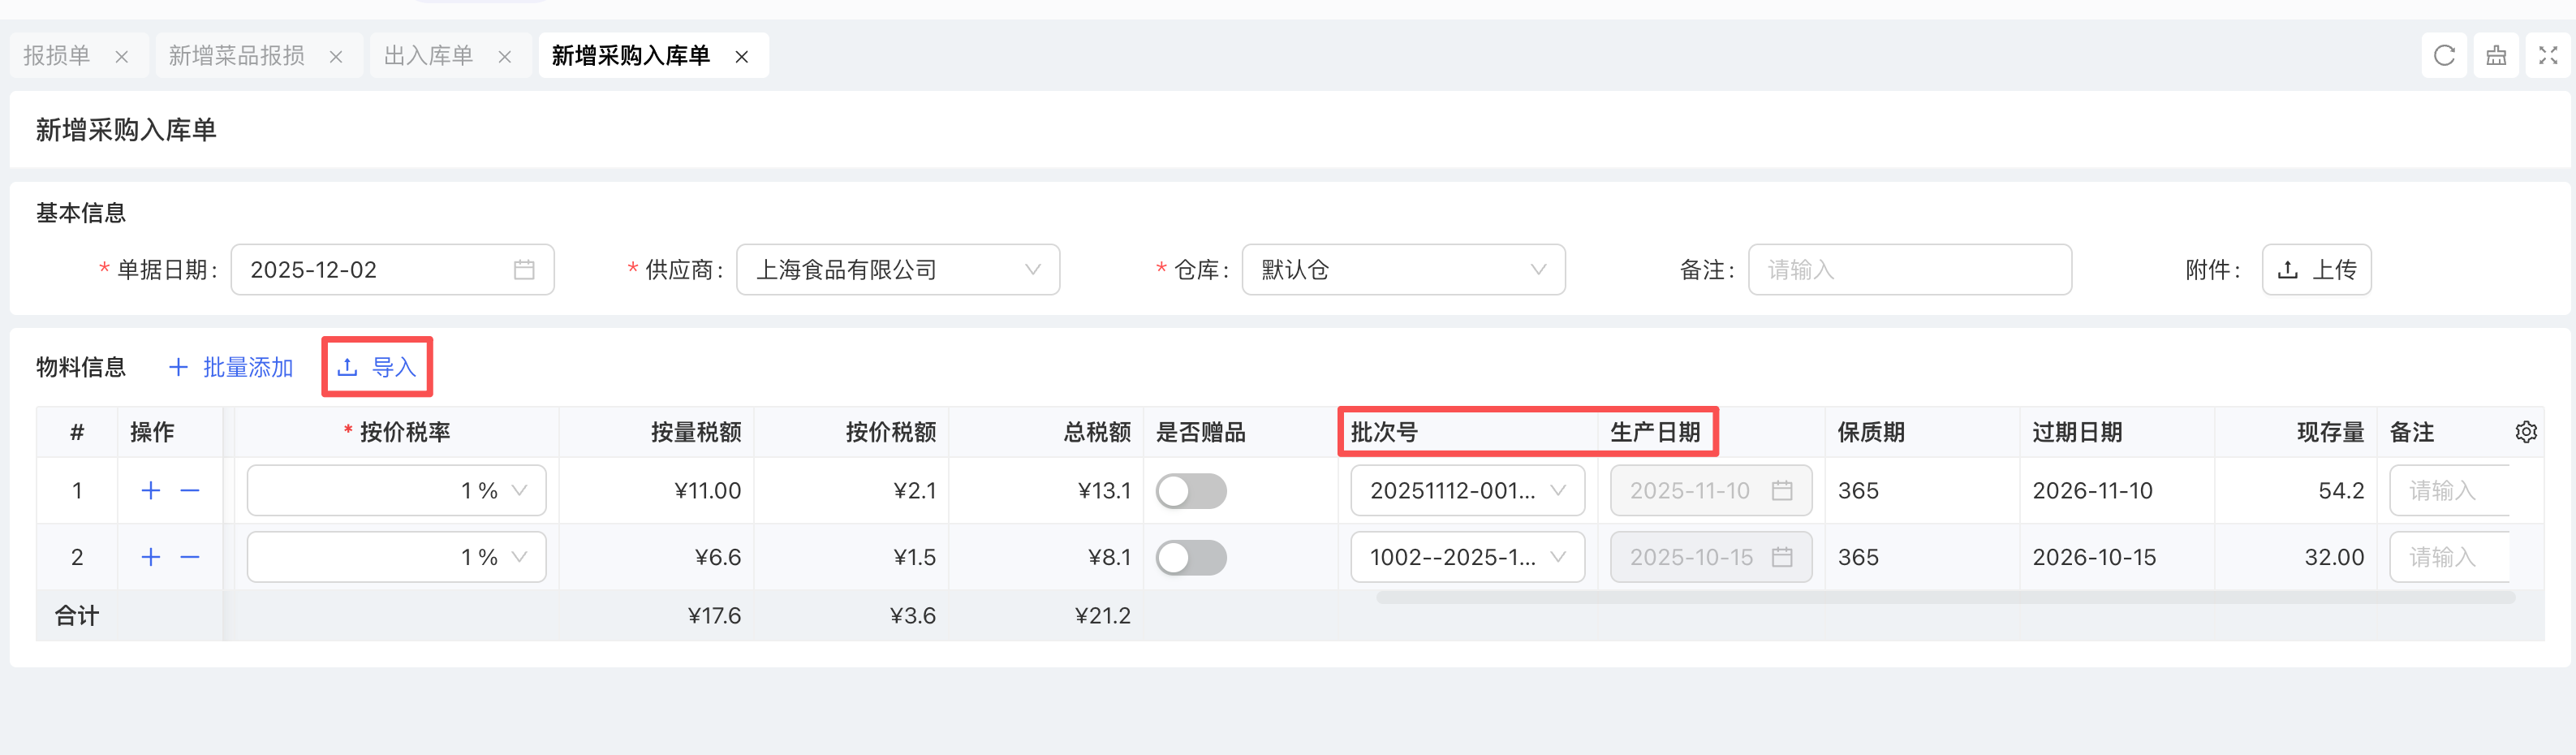Switch to 新增菜品报损 tab
The image size is (2576, 755).
(x=237, y=56)
